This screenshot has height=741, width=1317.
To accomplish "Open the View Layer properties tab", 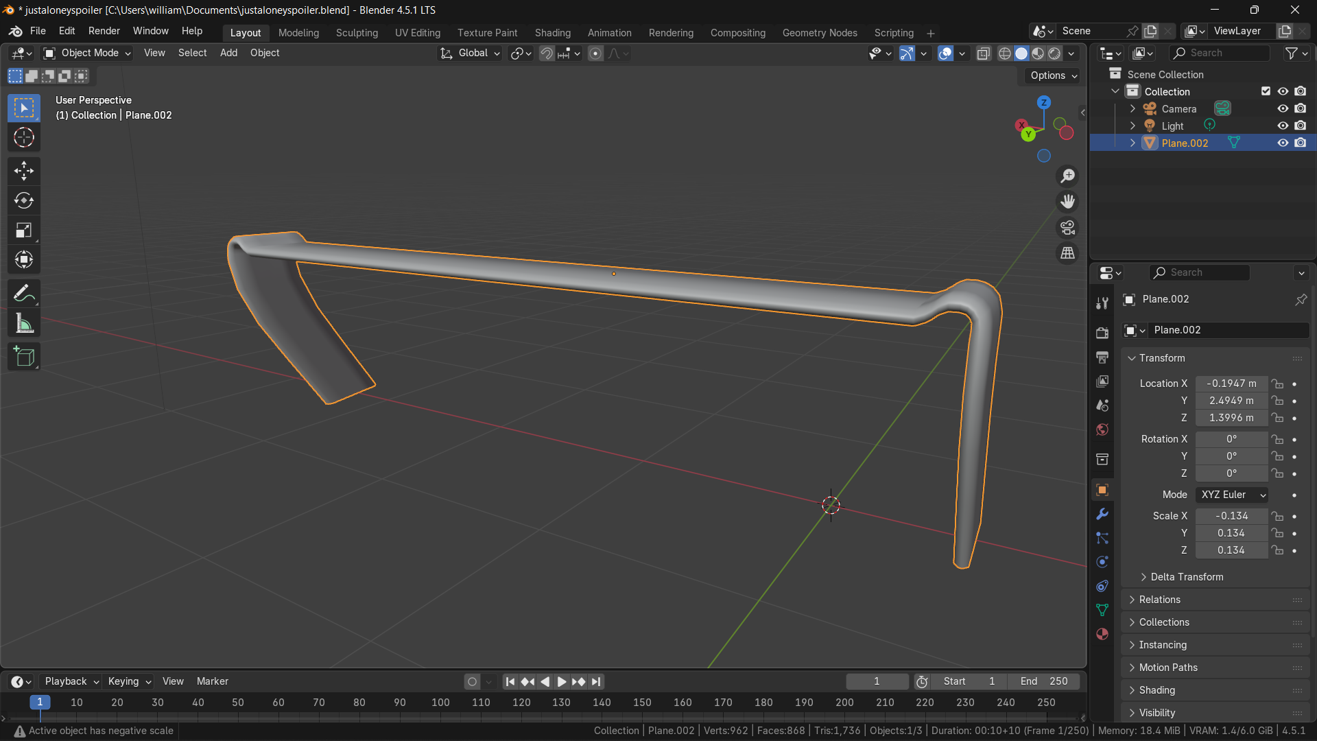I will click(1102, 381).
